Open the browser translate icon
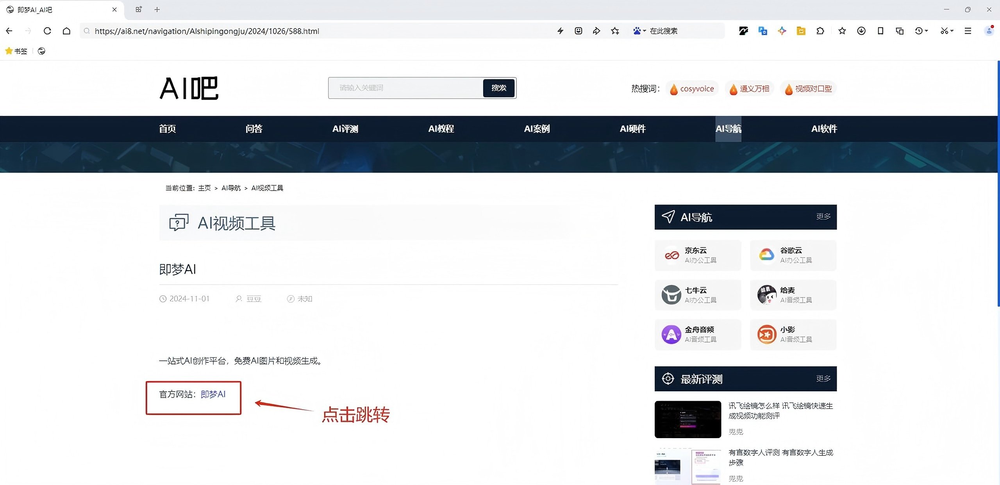 762,31
